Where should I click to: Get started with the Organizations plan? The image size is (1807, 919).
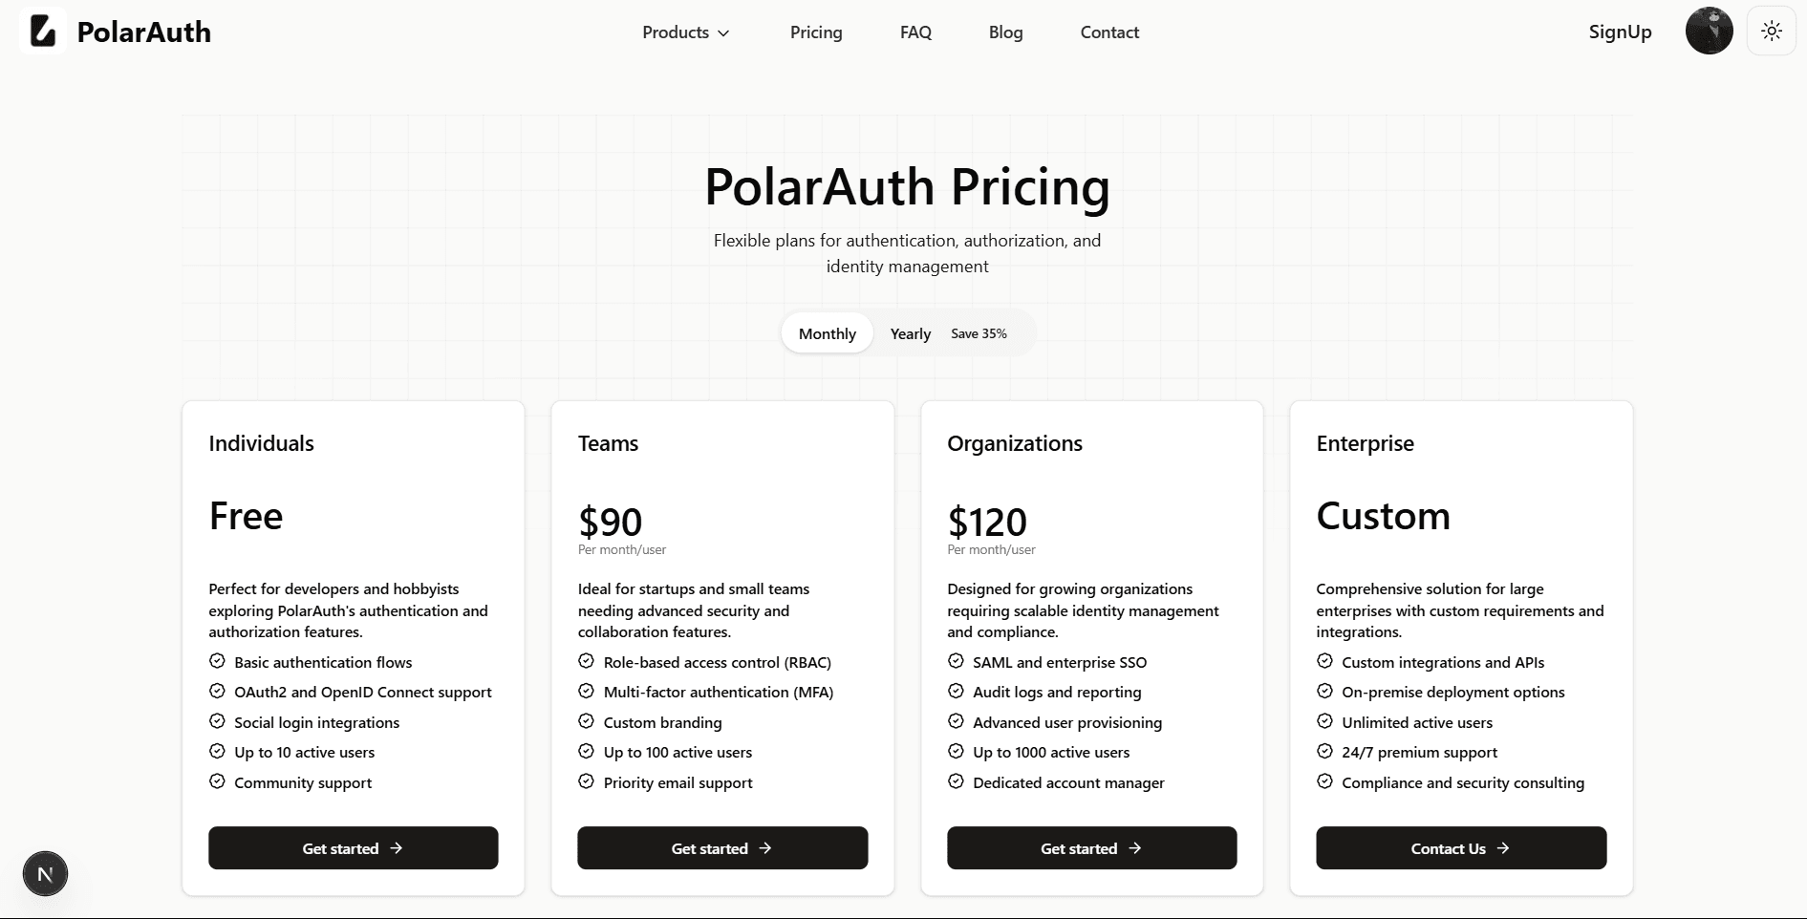pos(1091,848)
